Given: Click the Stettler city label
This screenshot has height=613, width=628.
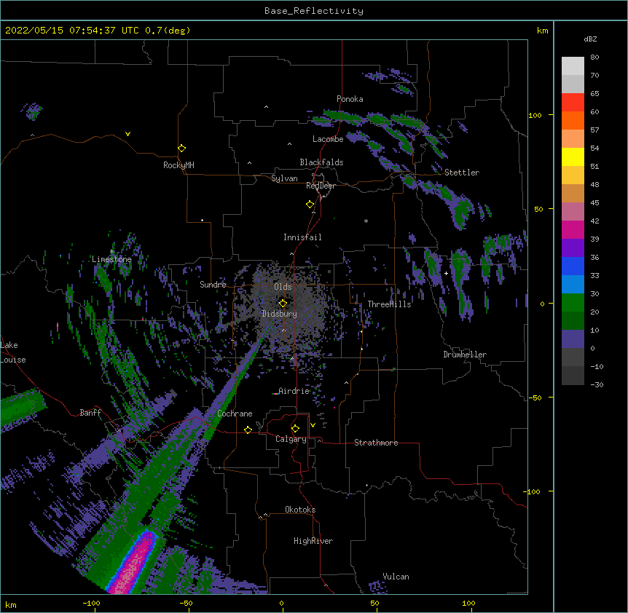Looking at the screenshot, I should click(462, 173).
